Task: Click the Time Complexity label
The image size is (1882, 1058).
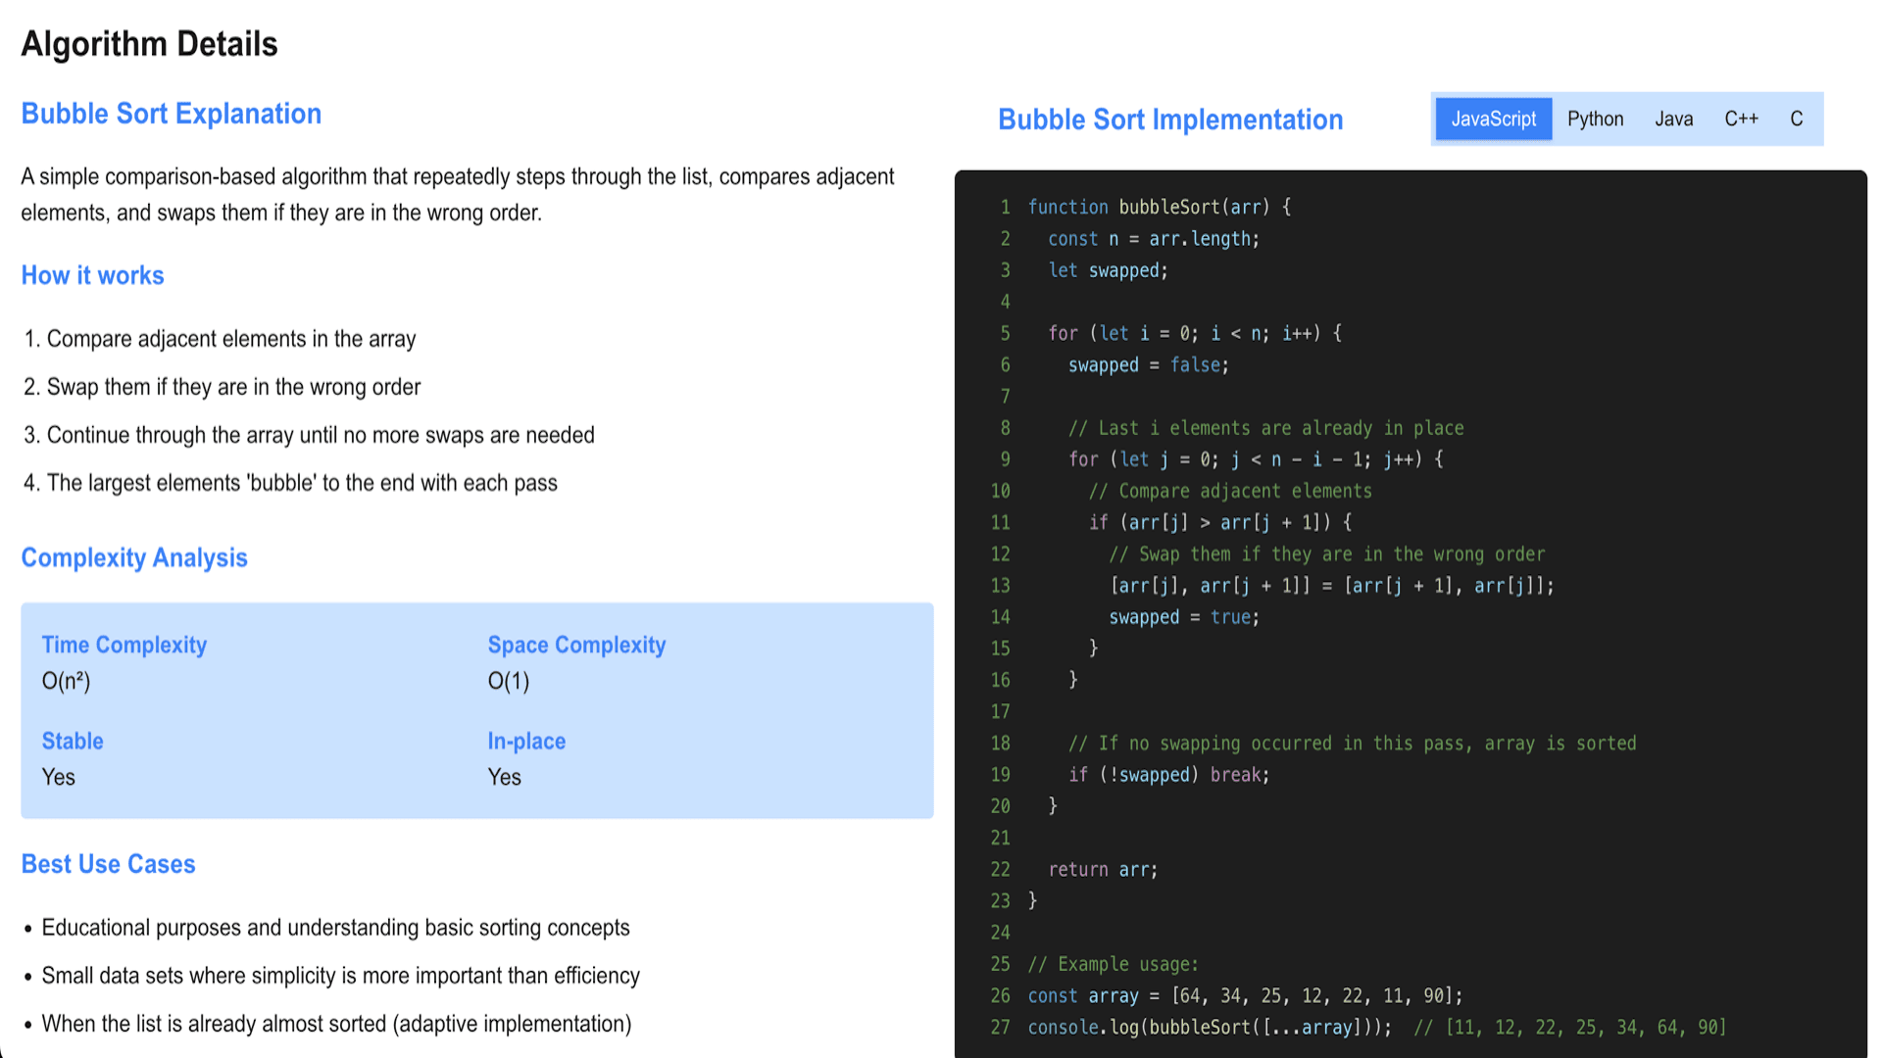Action: pyautogui.click(x=124, y=645)
